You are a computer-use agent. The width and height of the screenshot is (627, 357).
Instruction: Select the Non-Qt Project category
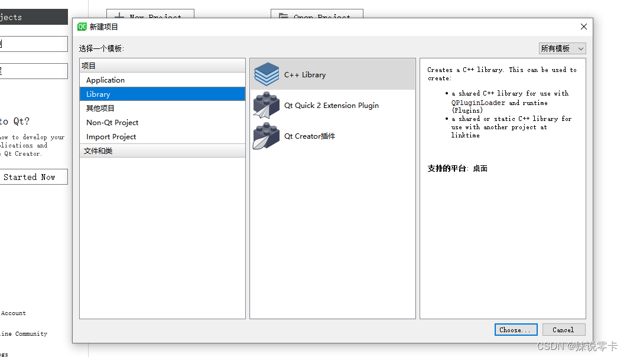pyautogui.click(x=163, y=123)
